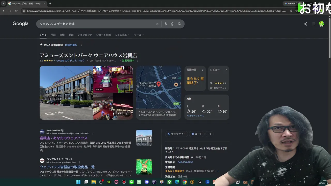Clear the Google search box text
This screenshot has width=331, height=186.
tap(157, 24)
